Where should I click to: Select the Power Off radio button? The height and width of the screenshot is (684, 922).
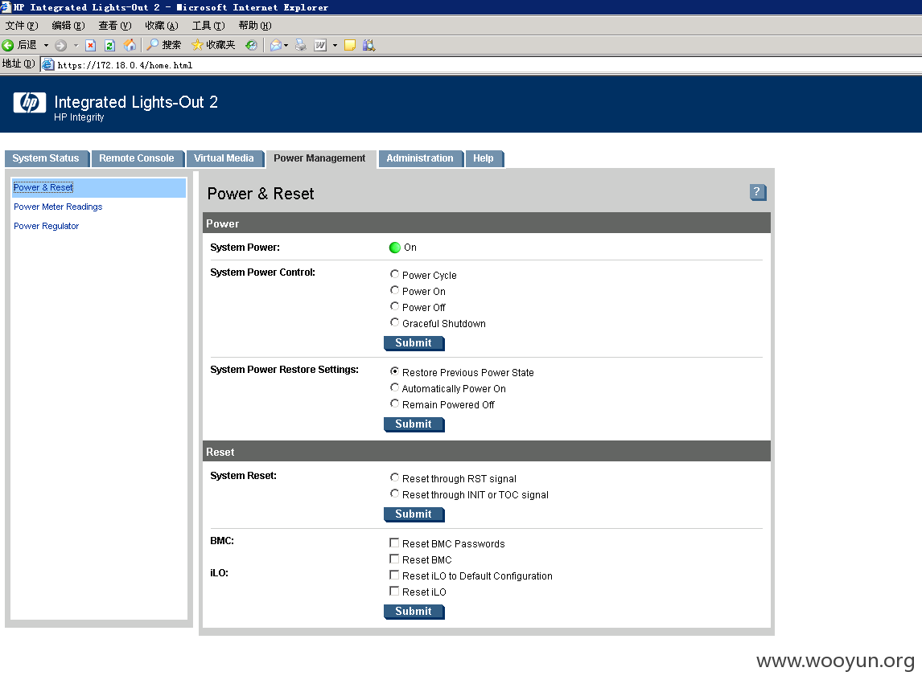394,306
